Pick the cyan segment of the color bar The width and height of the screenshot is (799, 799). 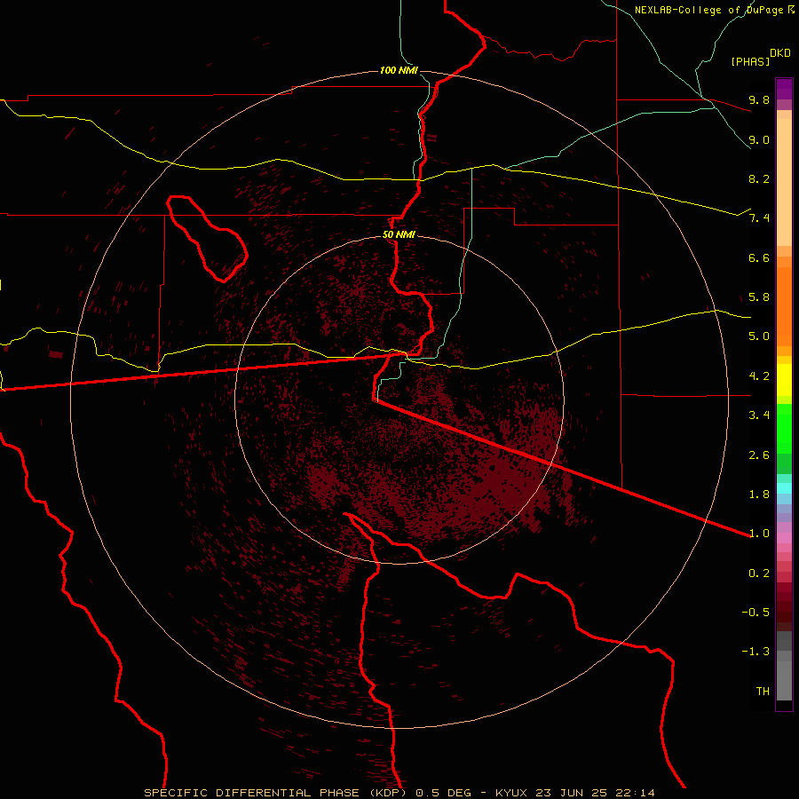[x=784, y=487]
